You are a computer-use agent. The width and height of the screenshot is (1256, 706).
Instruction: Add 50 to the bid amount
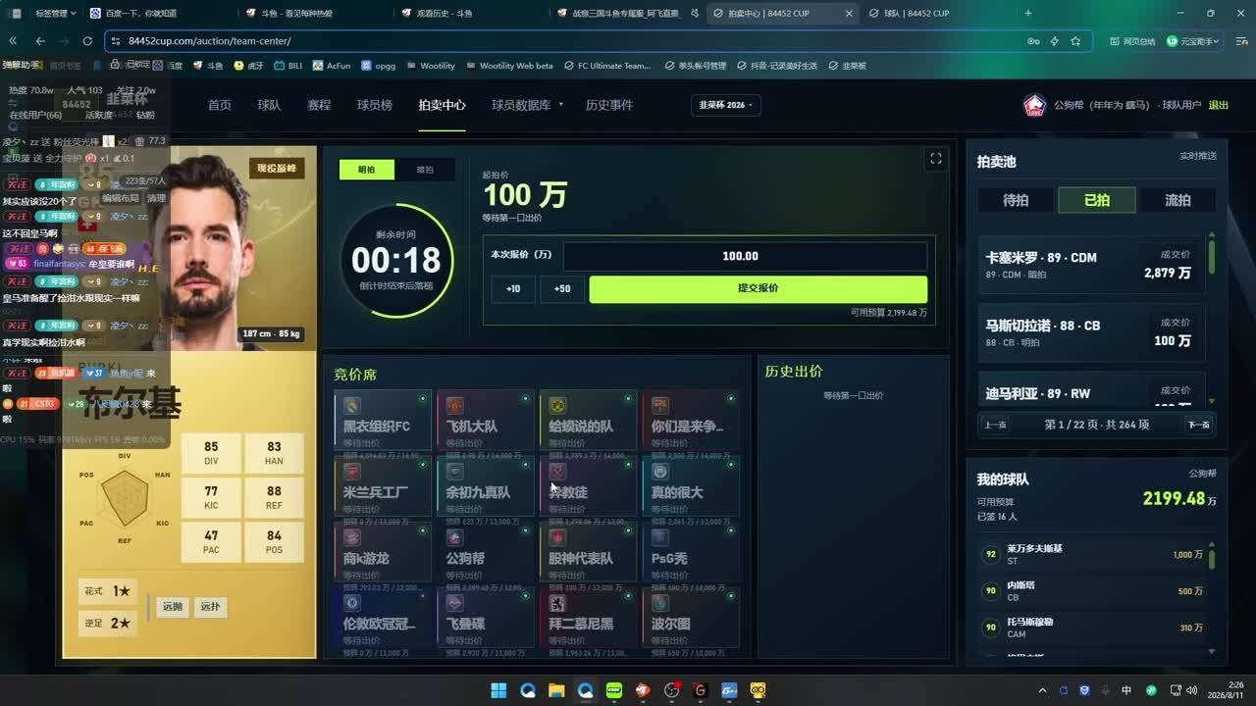point(562,288)
